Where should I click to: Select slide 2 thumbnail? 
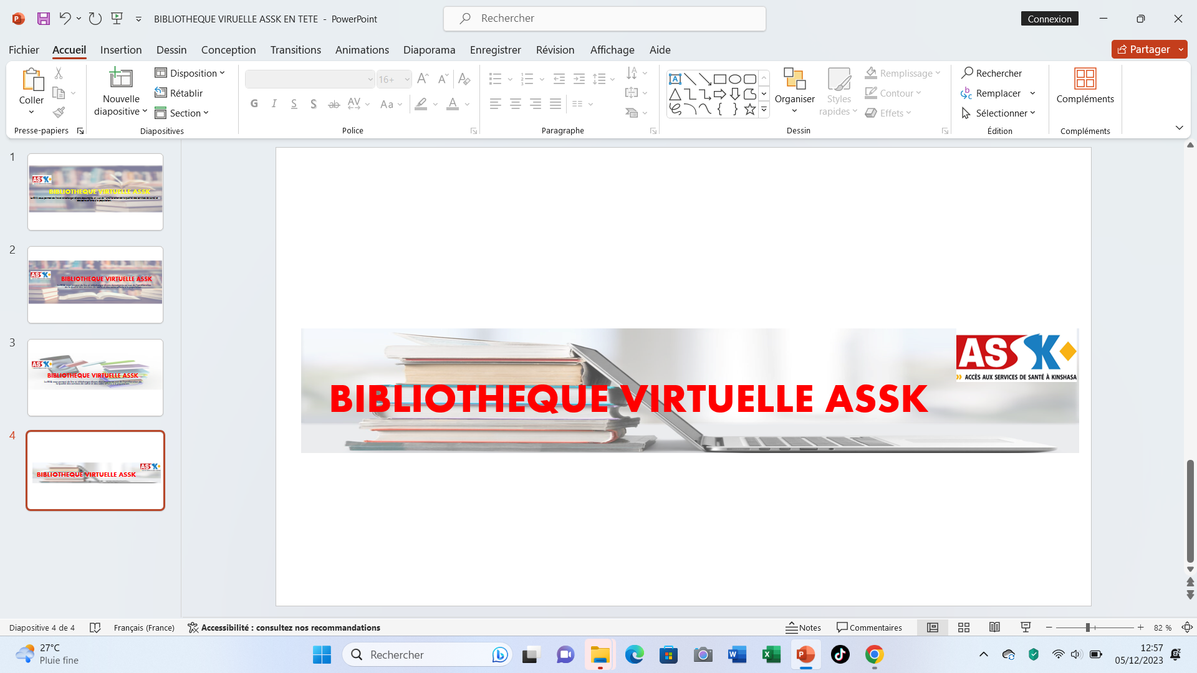[x=95, y=285]
